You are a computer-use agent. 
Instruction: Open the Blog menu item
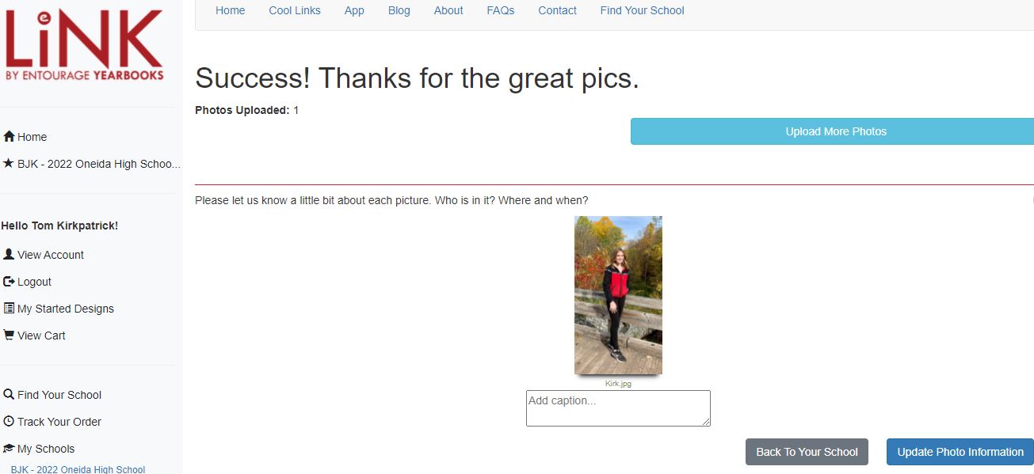point(399,10)
